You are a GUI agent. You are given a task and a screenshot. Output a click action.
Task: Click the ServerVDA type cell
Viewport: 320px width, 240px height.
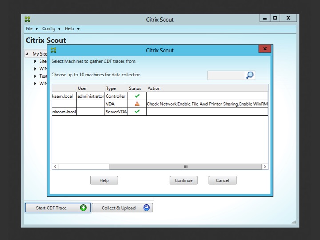(x=116, y=112)
